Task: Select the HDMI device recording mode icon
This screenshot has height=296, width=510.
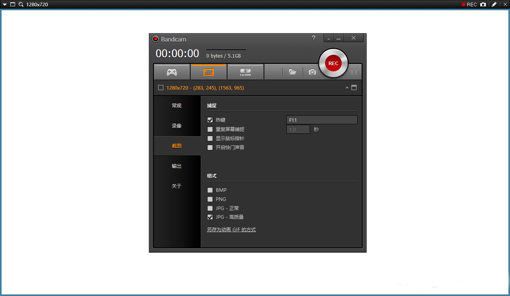Action: (x=245, y=72)
